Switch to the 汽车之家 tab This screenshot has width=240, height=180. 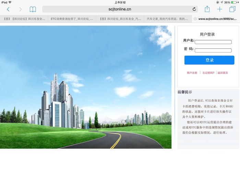pyautogui.click(x=167, y=19)
